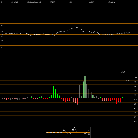Image resolution: width=138 pixels, height=138 pixels.
Task: Click the 30 level label on RSI axis
Action: pos(2,41)
